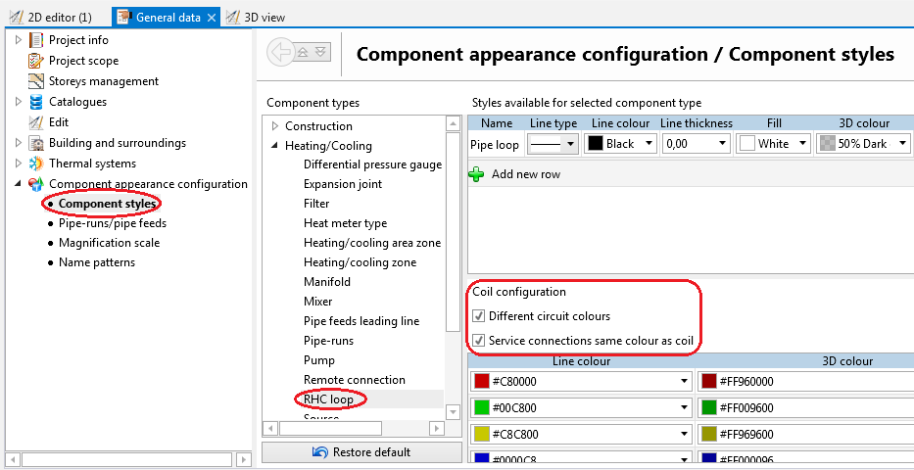
Task: Click the Storeys management icon
Action: (37, 81)
